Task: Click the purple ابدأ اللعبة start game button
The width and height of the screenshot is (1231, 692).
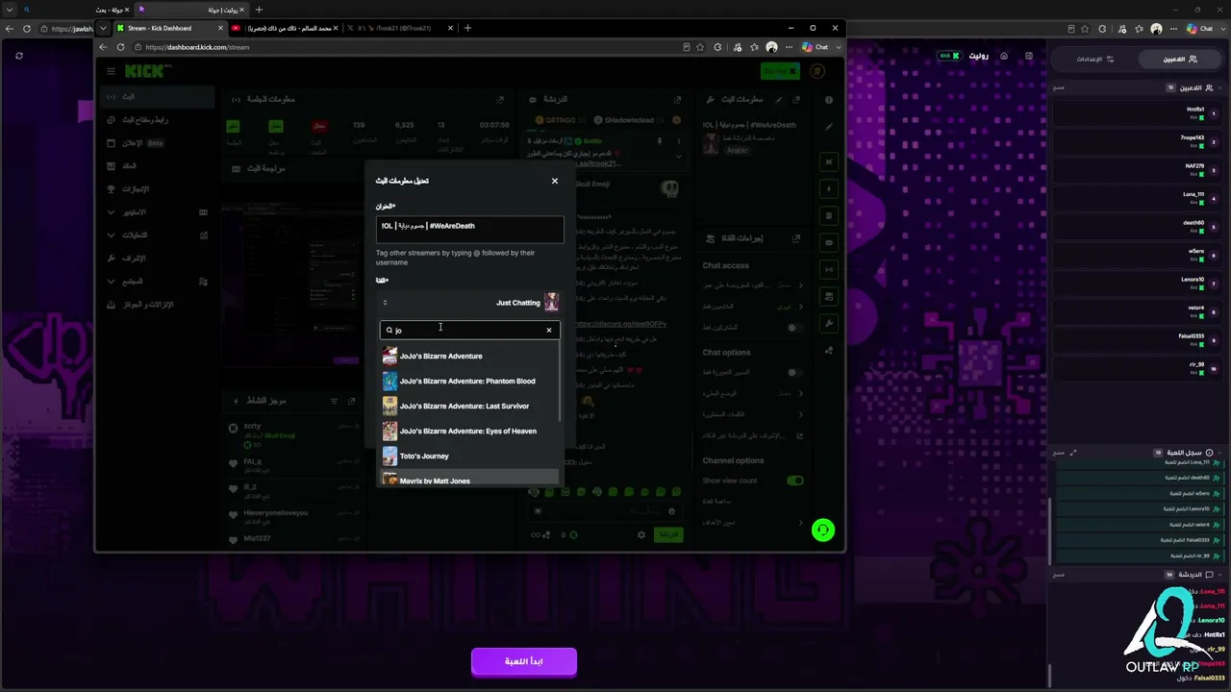Action: click(524, 661)
